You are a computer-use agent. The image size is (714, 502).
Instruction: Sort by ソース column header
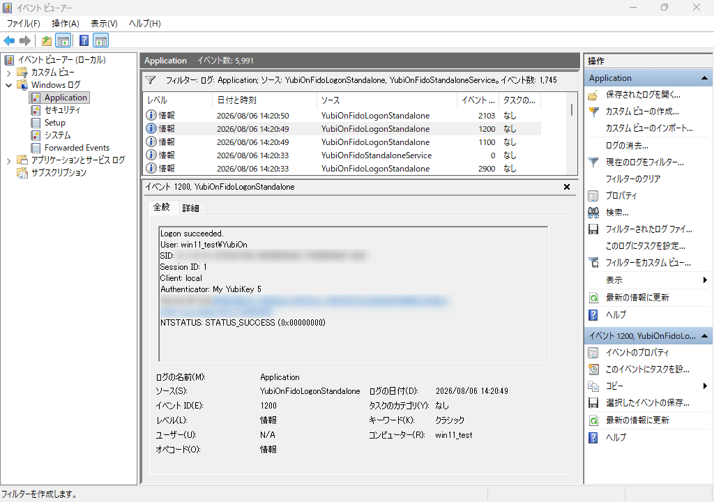pos(386,100)
